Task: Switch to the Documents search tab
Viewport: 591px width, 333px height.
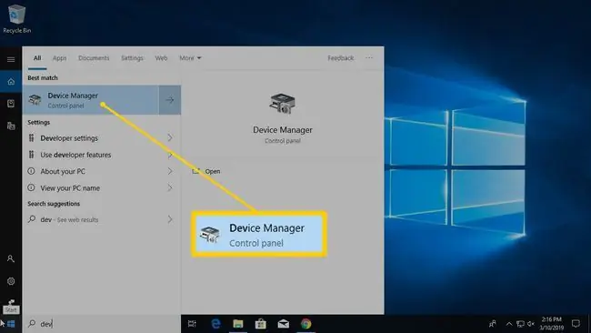Action: [94, 58]
